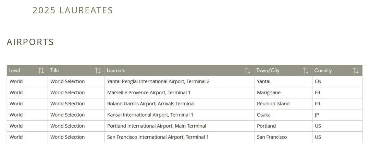Click sort arrows in Town/City column

tap(306, 71)
